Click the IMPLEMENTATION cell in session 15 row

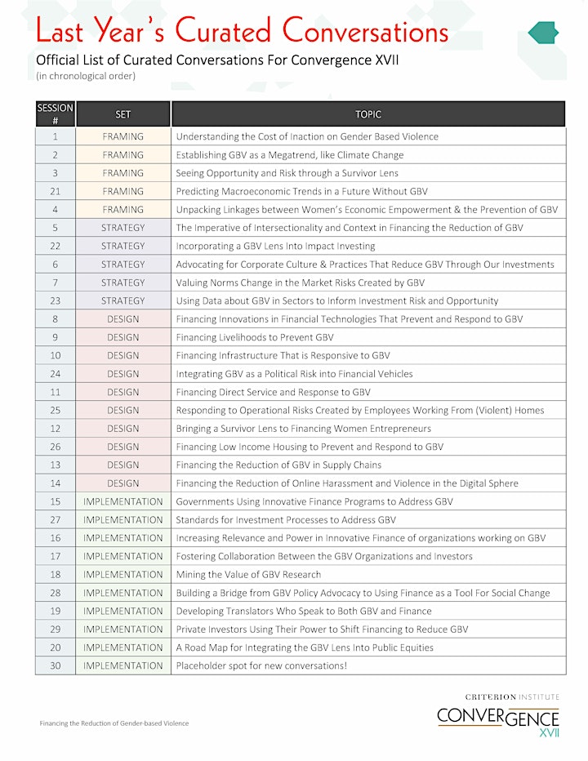[122, 502]
